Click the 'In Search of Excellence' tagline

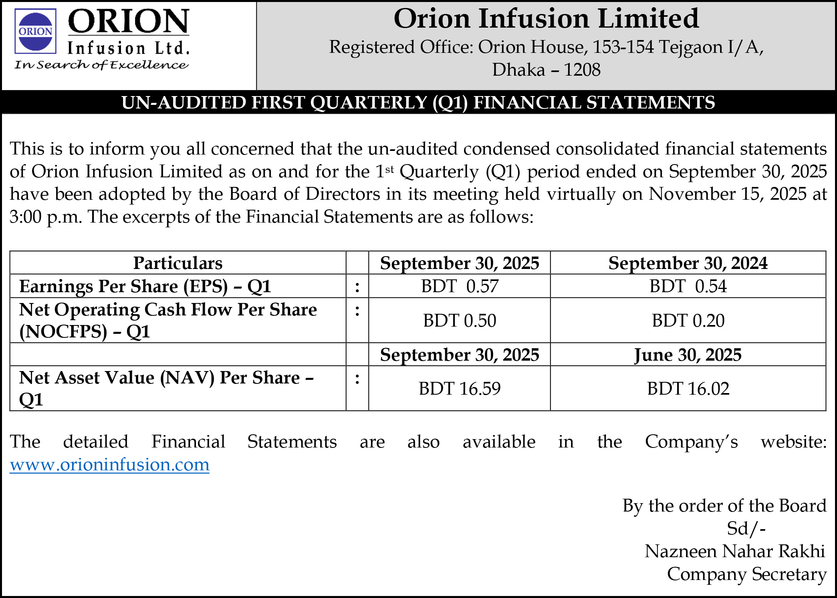coord(101,65)
